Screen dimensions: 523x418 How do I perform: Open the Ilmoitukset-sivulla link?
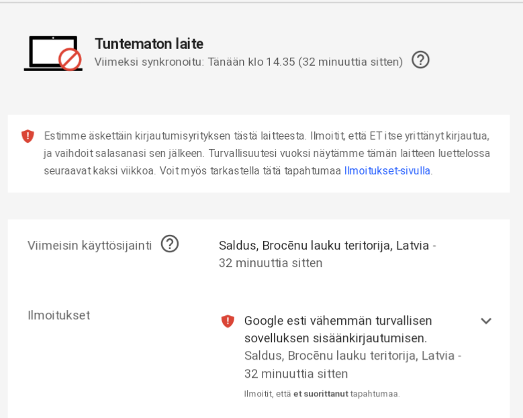(387, 170)
